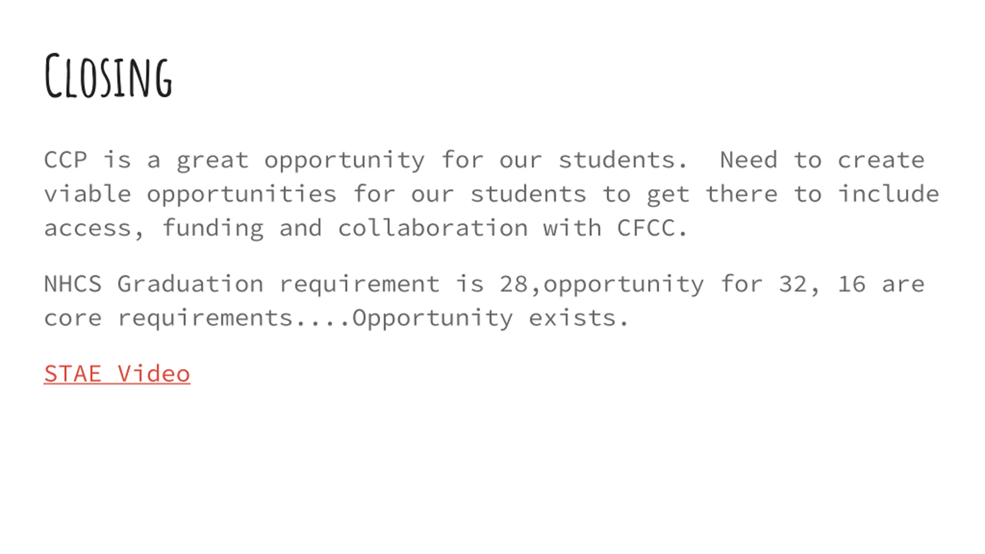Click the word Graduation
Screen dimensions: 985x554
[x=190, y=284]
